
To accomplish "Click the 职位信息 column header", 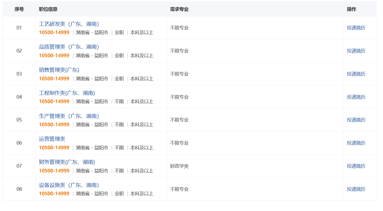I will 48,9.
